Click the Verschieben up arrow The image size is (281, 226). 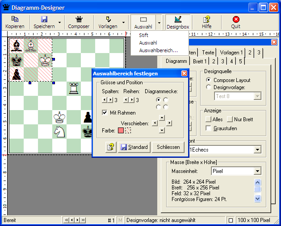point(162,118)
